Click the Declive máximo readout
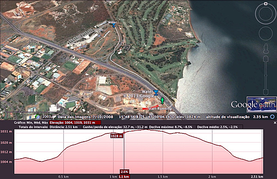The height and width of the screenshot is (179, 277). pos(171,127)
